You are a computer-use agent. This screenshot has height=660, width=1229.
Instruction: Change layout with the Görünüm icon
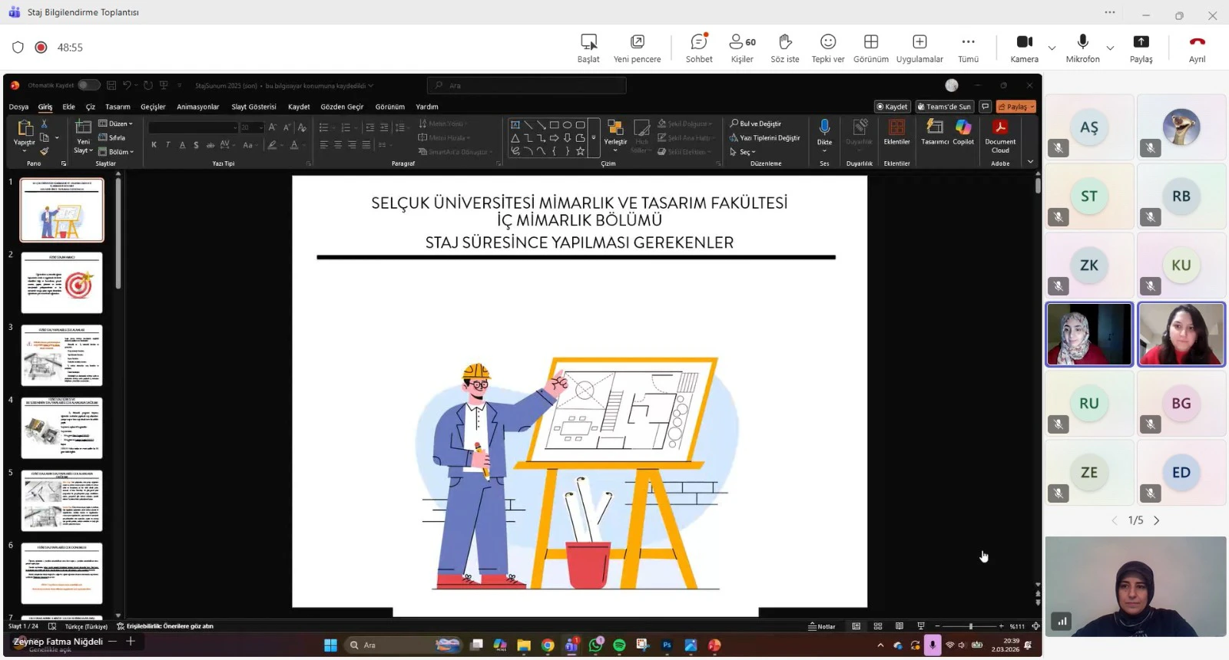pyautogui.click(x=870, y=42)
